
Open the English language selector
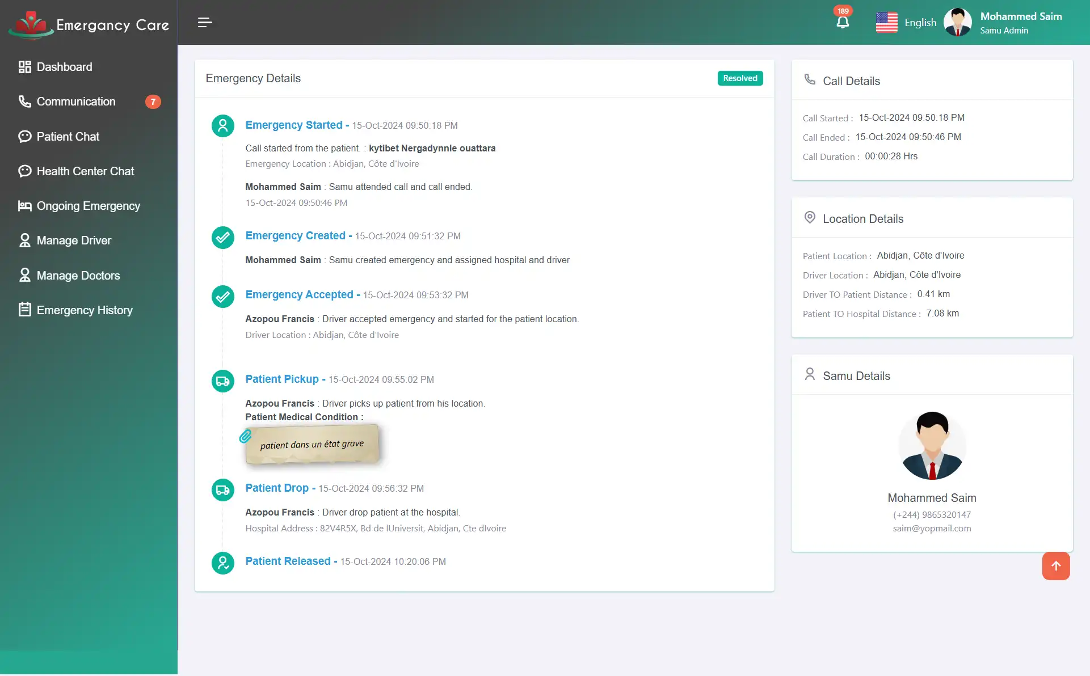click(920, 23)
